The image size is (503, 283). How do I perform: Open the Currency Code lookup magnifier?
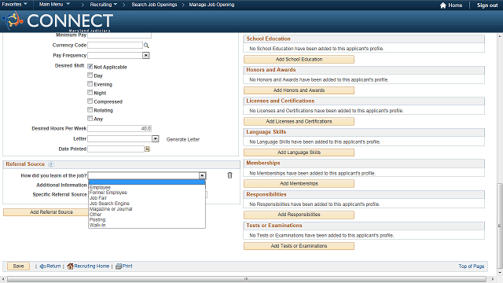146,46
